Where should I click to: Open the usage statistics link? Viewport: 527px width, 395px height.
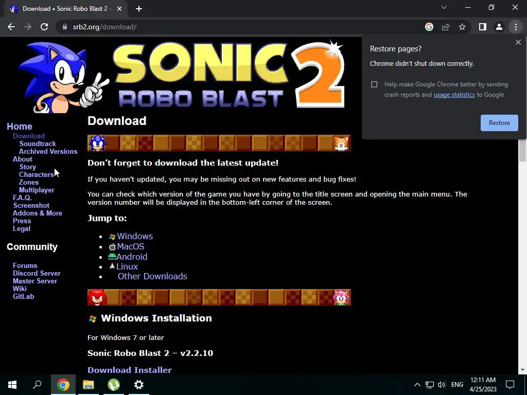(454, 95)
